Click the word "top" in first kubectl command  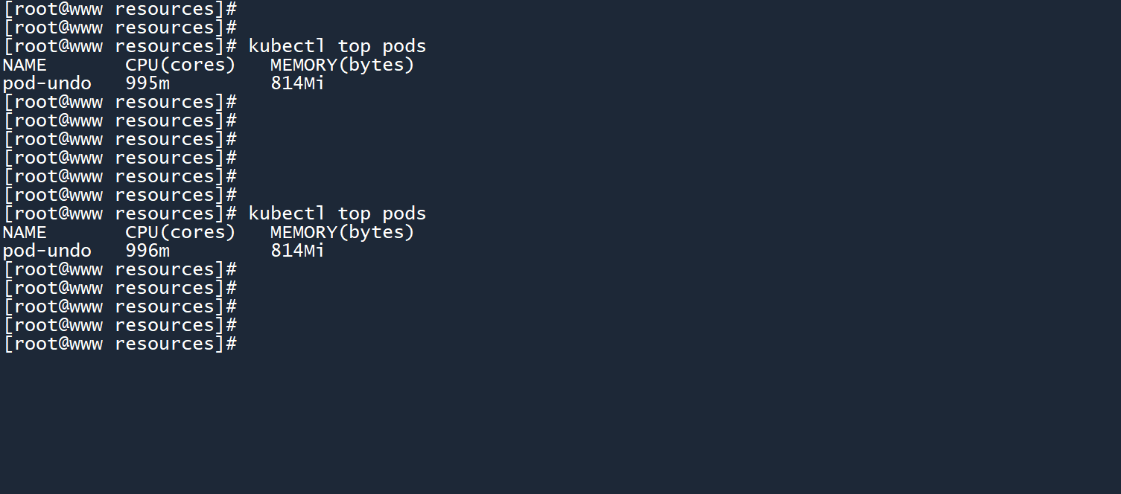pyautogui.click(x=354, y=46)
